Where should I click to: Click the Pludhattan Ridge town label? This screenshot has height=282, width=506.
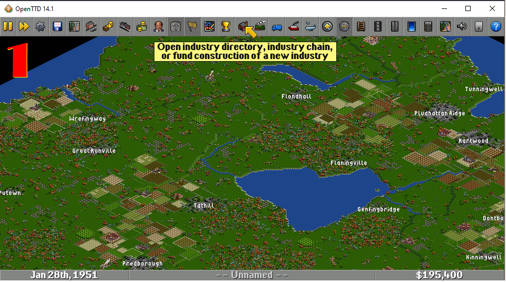[x=440, y=113]
